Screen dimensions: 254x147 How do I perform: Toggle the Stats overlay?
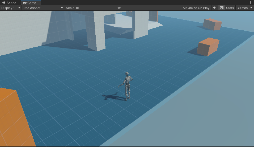[230, 8]
